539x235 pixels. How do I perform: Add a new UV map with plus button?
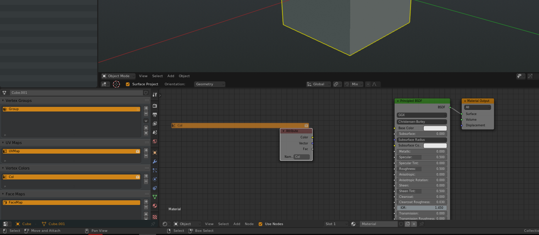click(146, 150)
